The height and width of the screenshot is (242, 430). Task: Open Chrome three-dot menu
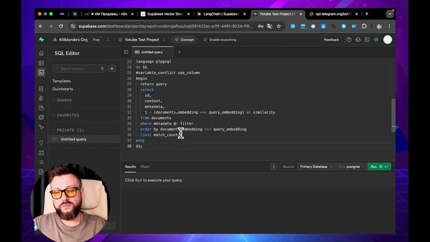(x=389, y=26)
